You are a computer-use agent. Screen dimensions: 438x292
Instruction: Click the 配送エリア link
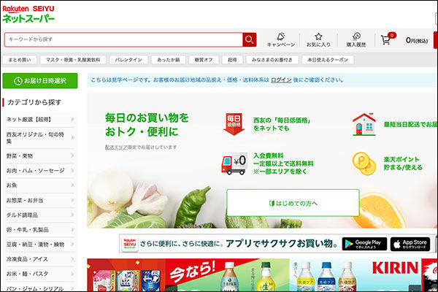coord(116,147)
